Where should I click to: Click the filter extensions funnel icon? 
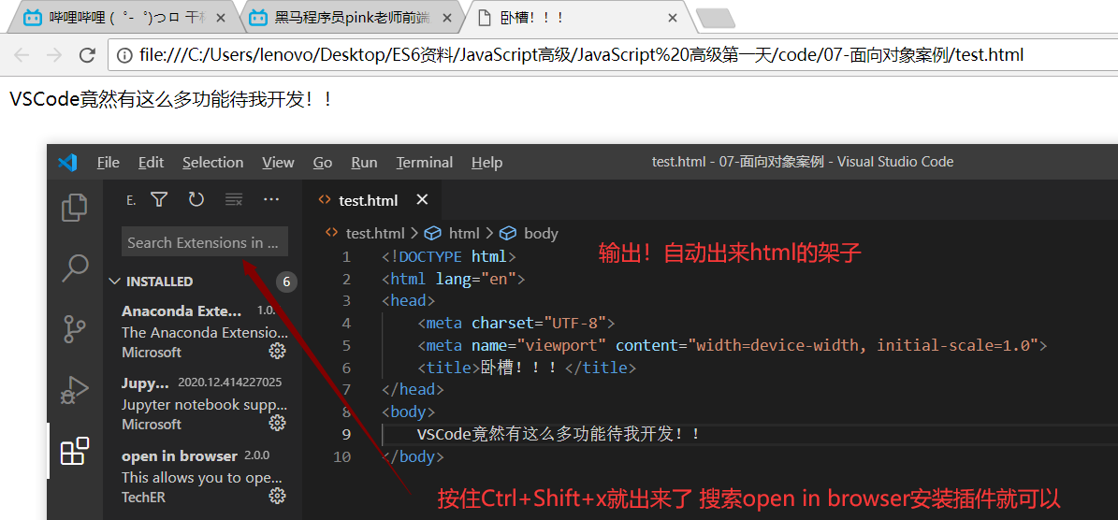coord(159,199)
